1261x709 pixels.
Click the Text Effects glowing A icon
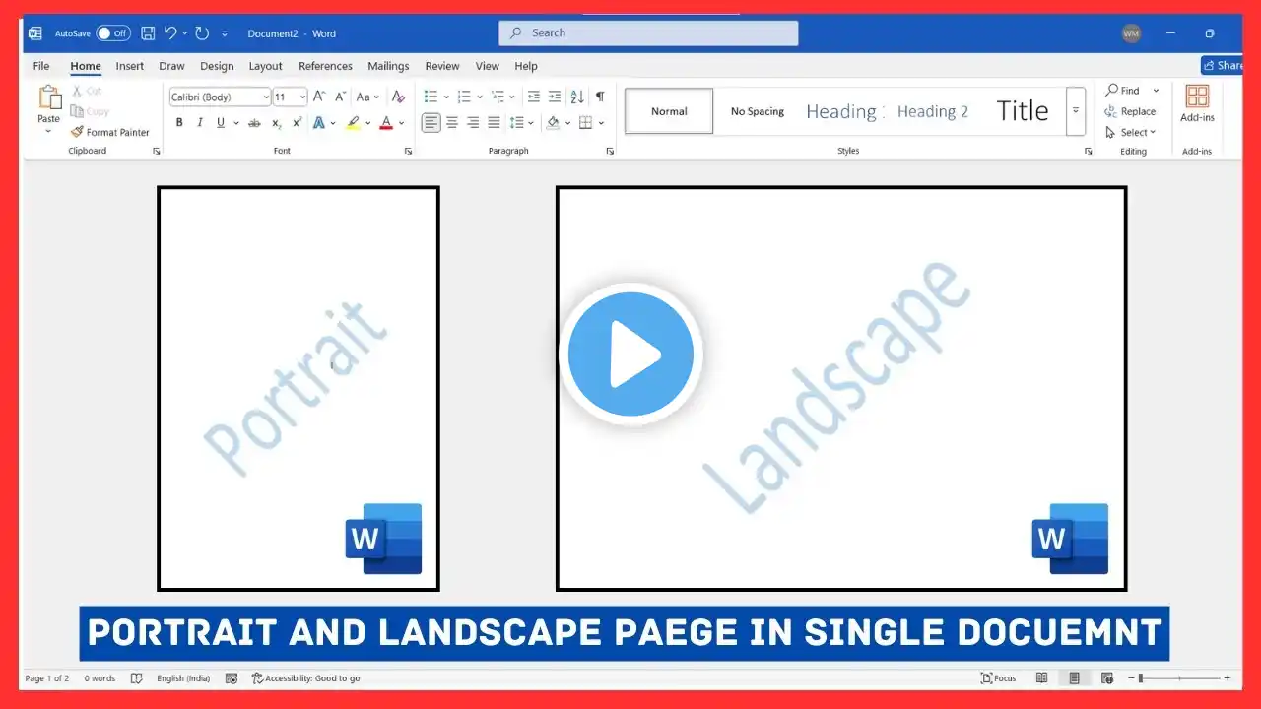pyautogui.click(x=318, y=123)
